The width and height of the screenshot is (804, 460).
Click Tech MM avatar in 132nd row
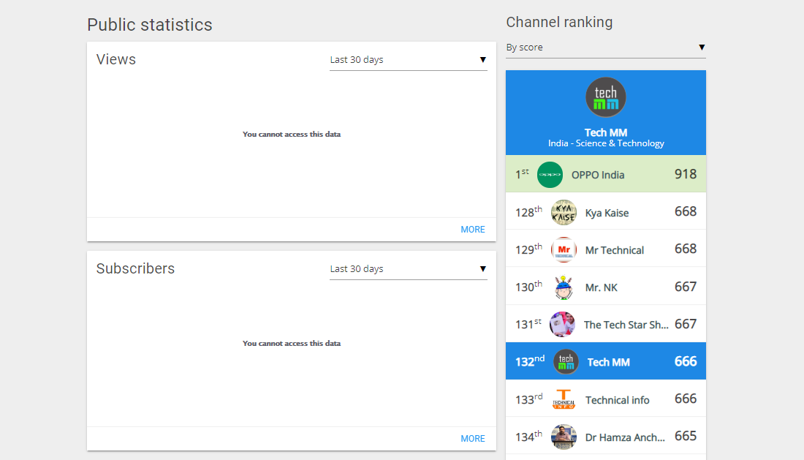pos(566,361)
